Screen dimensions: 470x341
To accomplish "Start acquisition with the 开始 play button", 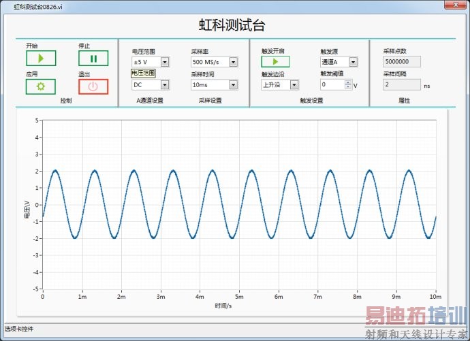I will click(41, 58).
